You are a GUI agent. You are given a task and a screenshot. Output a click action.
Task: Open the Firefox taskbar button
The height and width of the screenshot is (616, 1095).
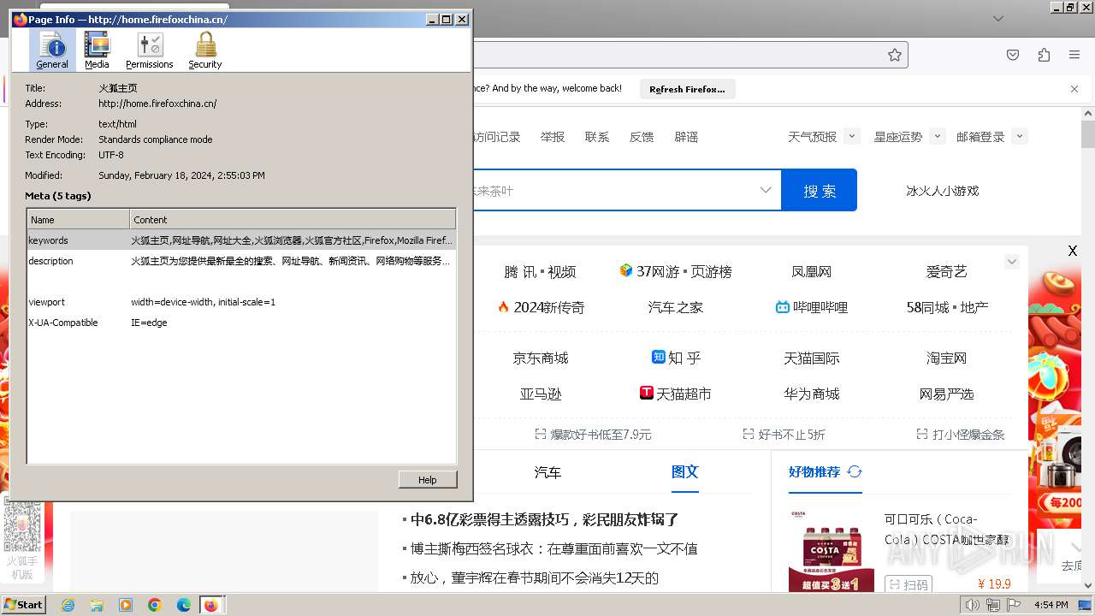coord(210,605)
